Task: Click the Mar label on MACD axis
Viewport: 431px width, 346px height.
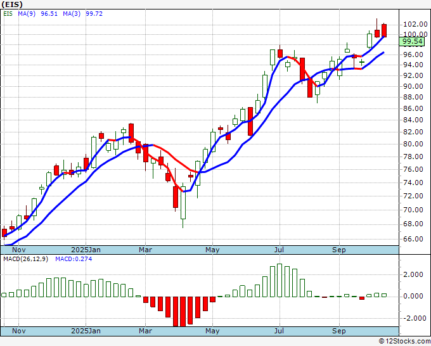Action: click(145, 331)
